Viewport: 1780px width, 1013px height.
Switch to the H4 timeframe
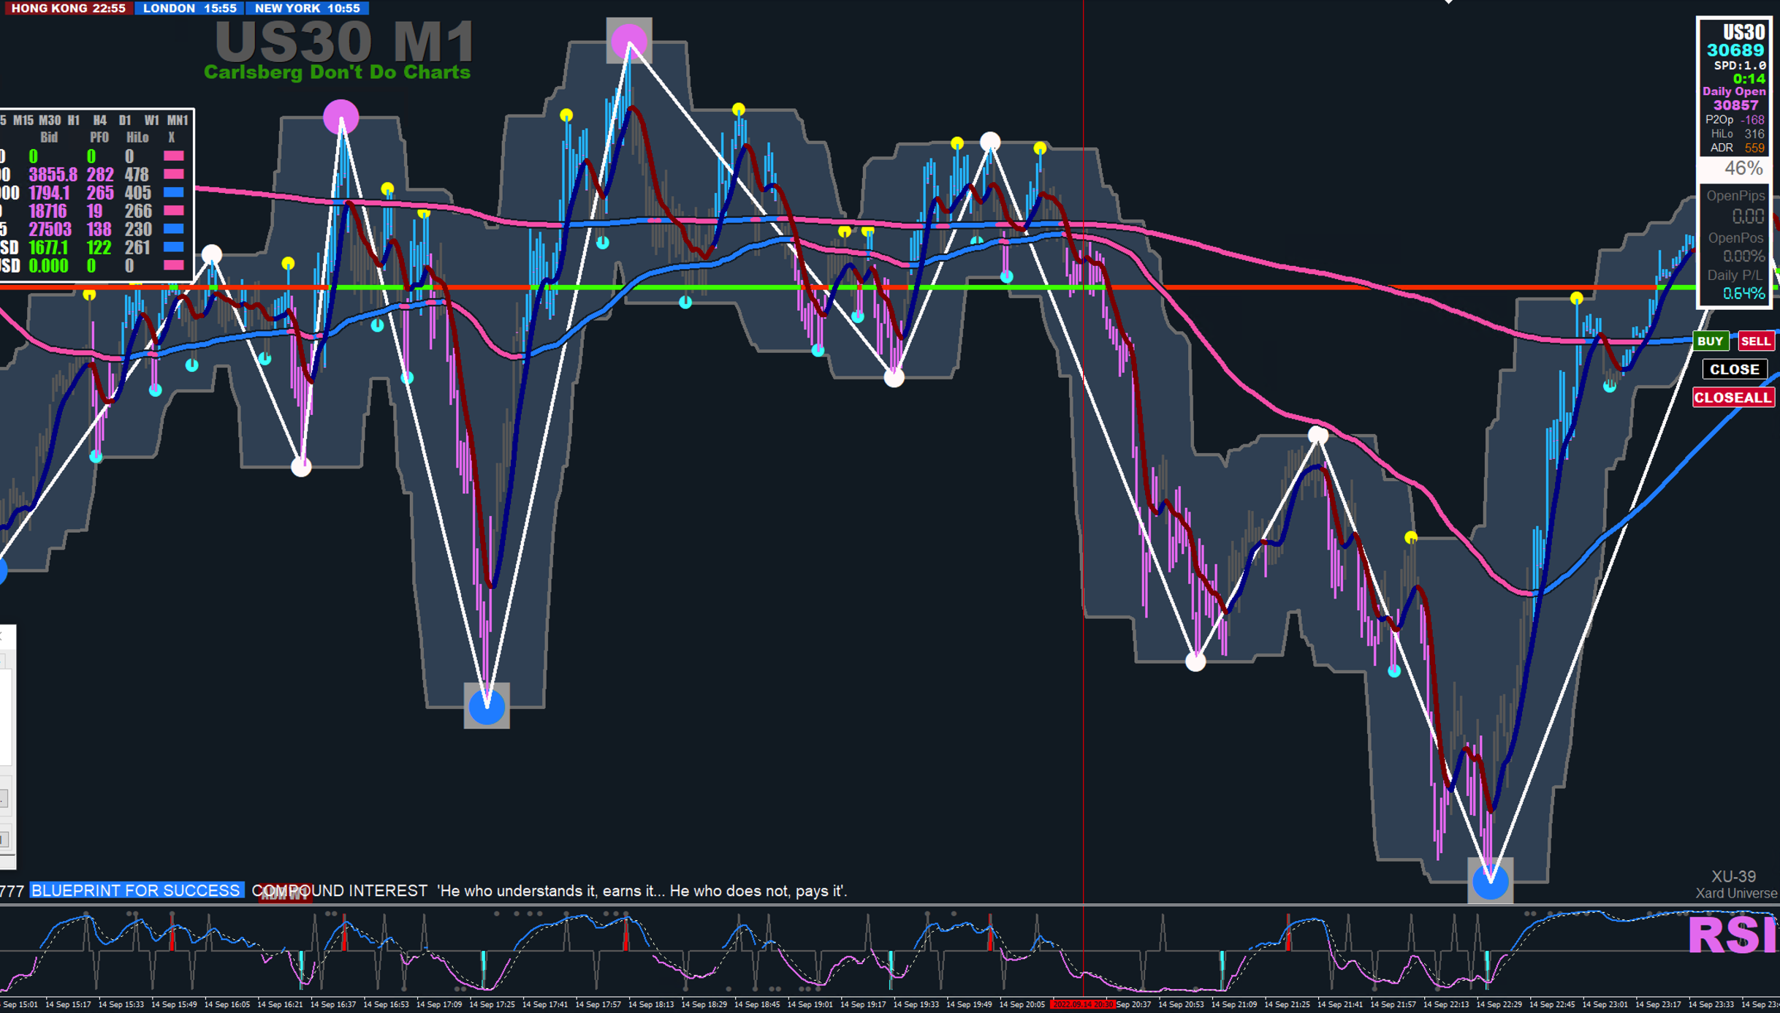click(x=99, y=120)
